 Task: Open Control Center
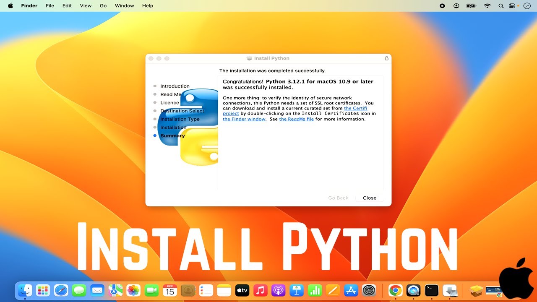point(512,6)
